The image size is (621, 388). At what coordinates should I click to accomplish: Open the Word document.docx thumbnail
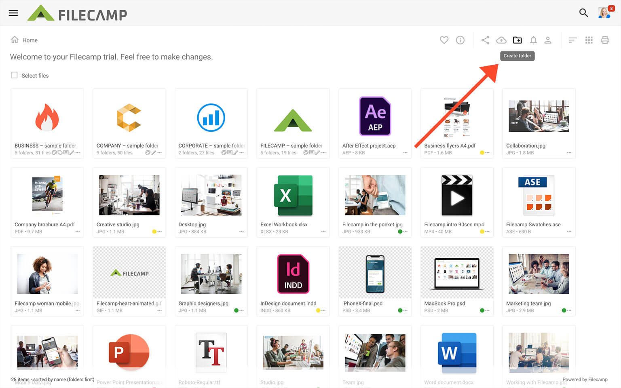457,352
